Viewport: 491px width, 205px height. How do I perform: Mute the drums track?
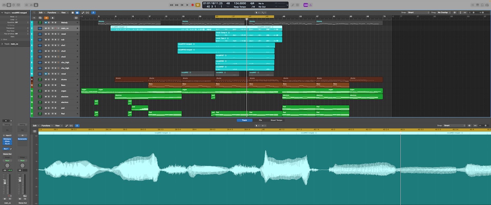point(45,79)
